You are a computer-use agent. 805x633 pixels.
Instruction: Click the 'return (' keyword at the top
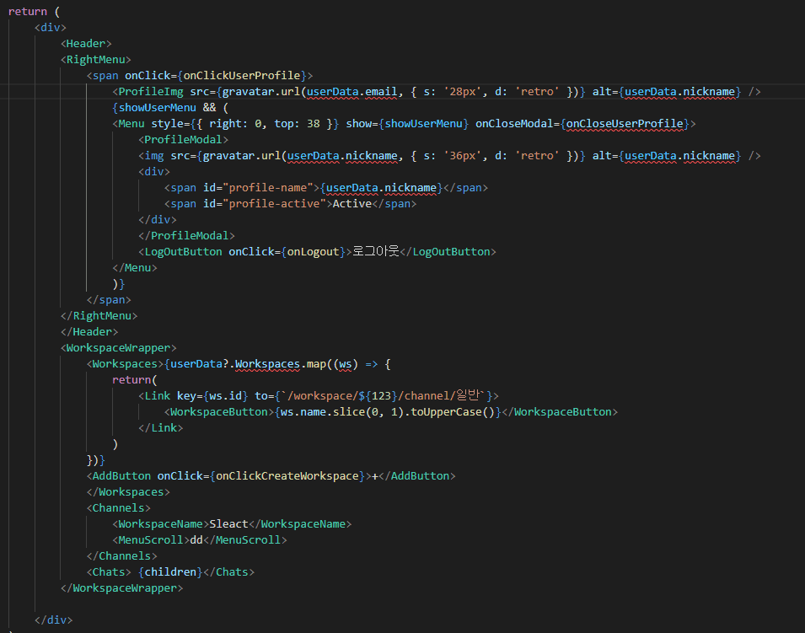(x=34, y=11)
